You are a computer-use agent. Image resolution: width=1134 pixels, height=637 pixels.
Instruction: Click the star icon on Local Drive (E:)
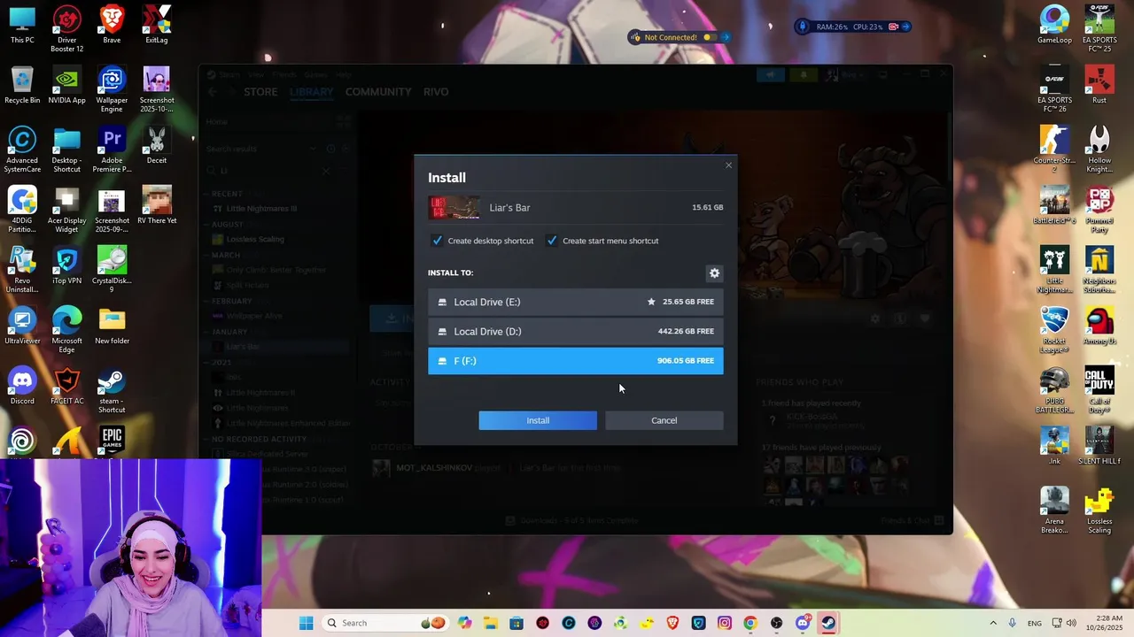click(x=651, y=302)
